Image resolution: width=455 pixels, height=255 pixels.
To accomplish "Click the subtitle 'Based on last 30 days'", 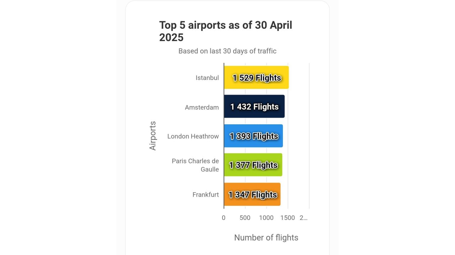I will tap(227, 51).
